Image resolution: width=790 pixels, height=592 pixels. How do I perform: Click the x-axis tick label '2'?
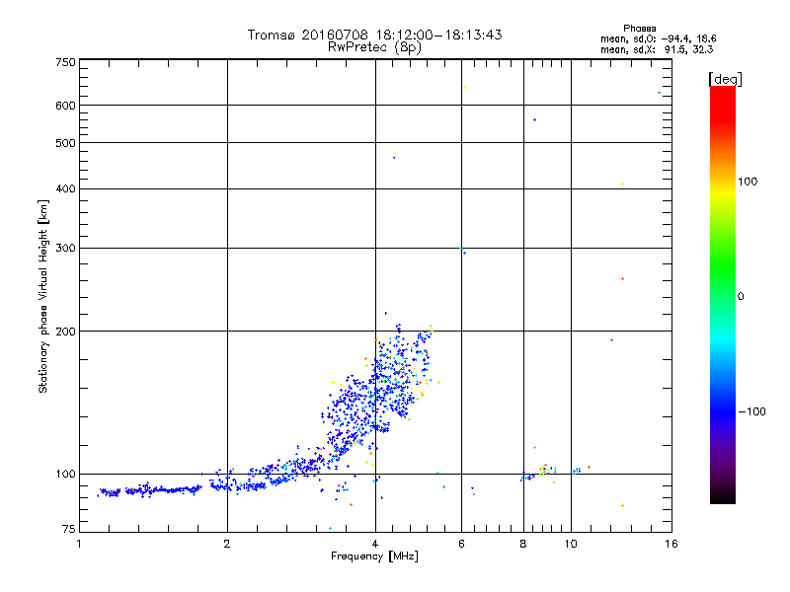click(x=227, y=544)
